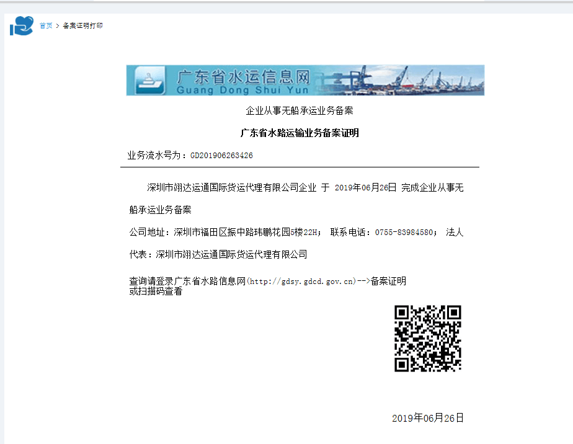Click the 或扫描码查看 text

click(x=156, y=291)
